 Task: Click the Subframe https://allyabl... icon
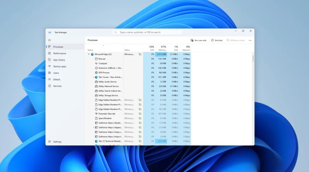pos(96,123)
